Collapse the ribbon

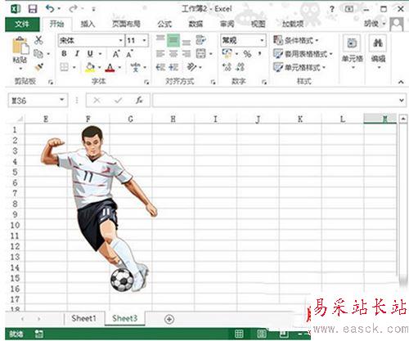(x=401, y=82)
